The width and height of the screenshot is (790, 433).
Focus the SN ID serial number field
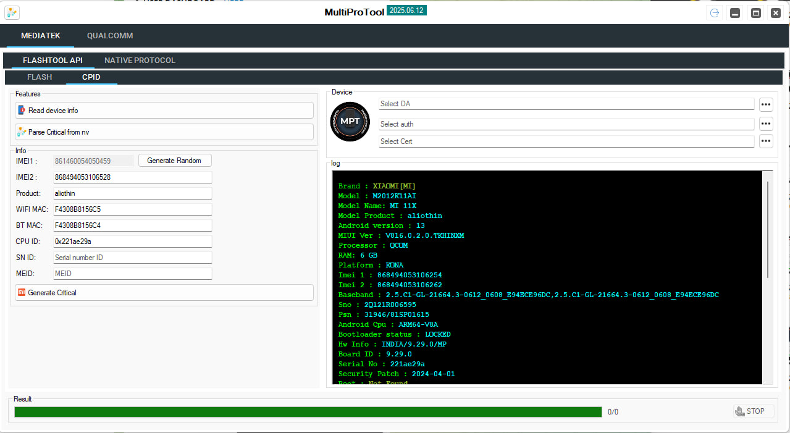132,258
